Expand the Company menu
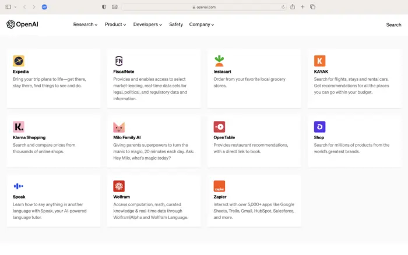This screenshot has height=255, width=408. point(202,24)
